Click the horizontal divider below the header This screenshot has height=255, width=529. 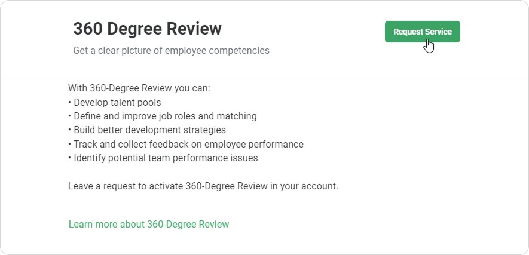(264, 79)
